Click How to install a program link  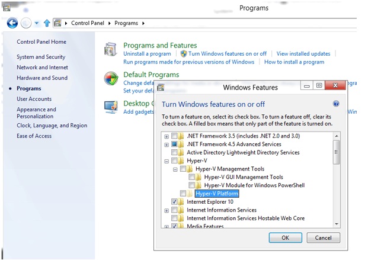click(294, 62)
